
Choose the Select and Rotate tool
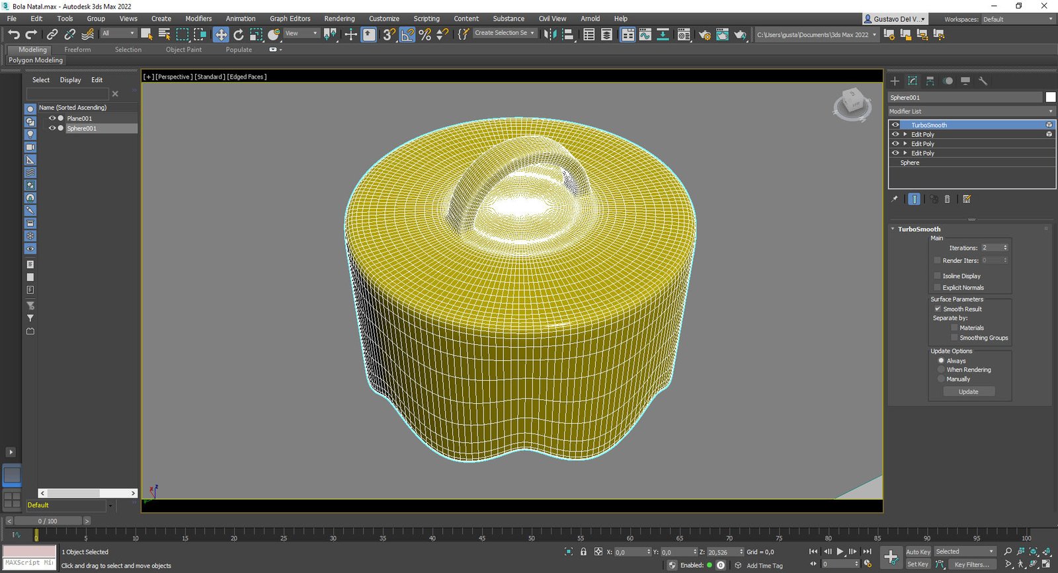[239, 34]
